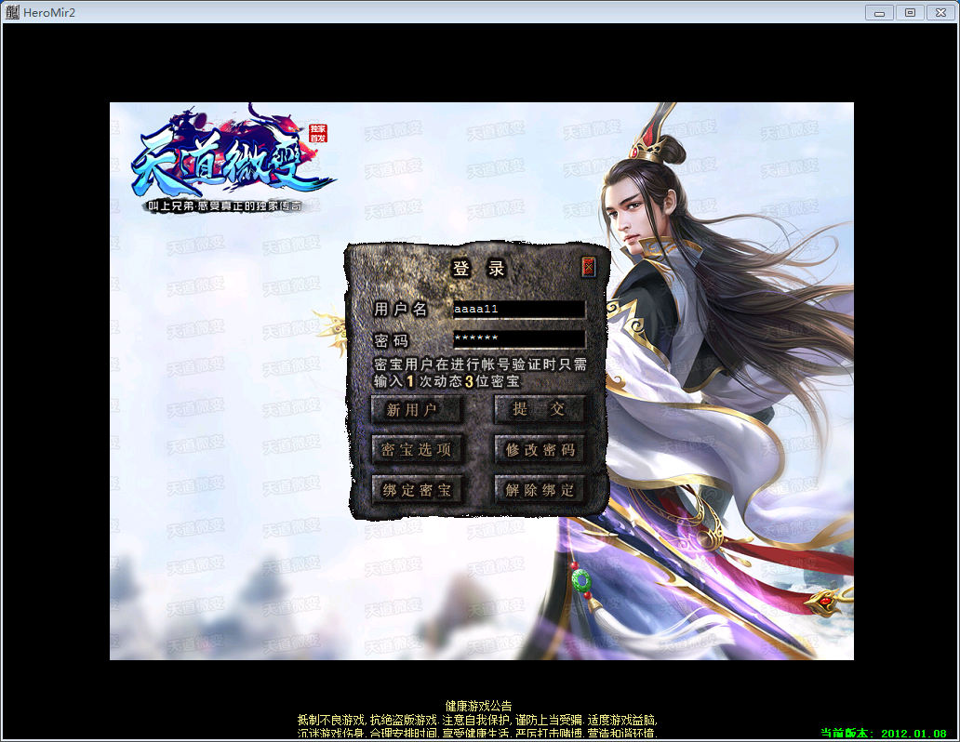The image size is (960, 742).
Task: Click 绑定密宝 button
Action: [416, 490]
